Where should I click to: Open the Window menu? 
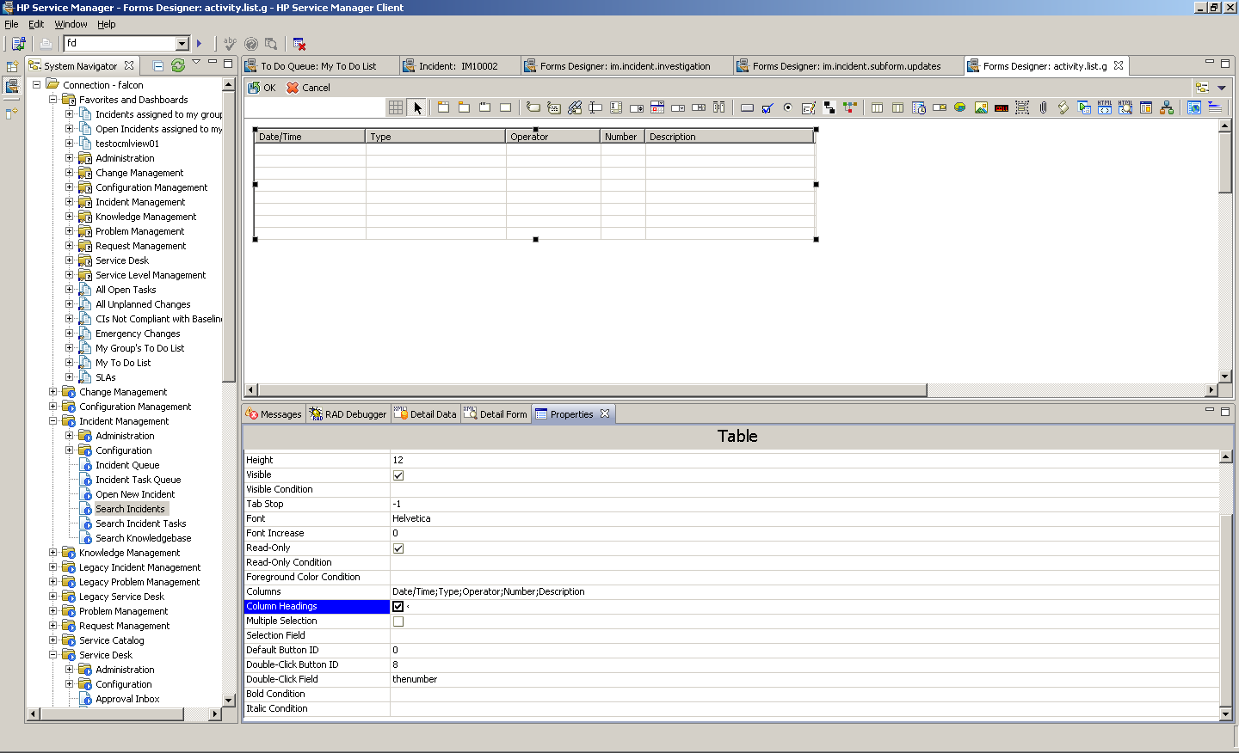click(71, 24)
